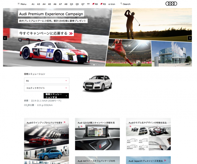Open Audi A4ライフスタイルパッケージ link

pyautogui.click(x=96, y=161)
